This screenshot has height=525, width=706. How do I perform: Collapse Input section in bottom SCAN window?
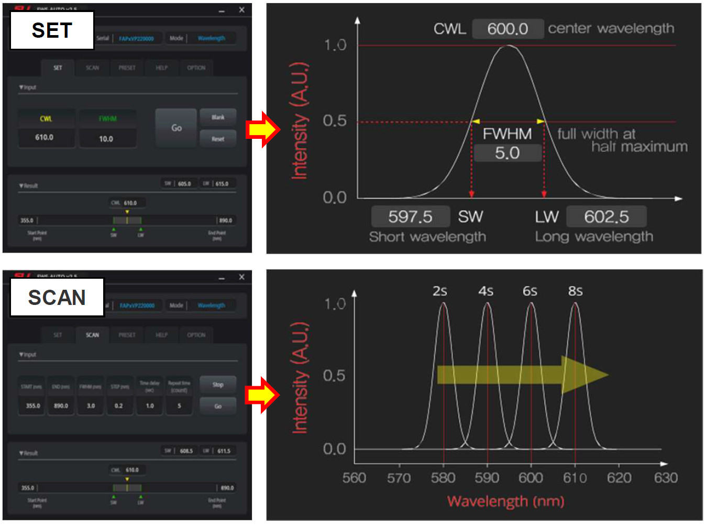pos(28,355)
